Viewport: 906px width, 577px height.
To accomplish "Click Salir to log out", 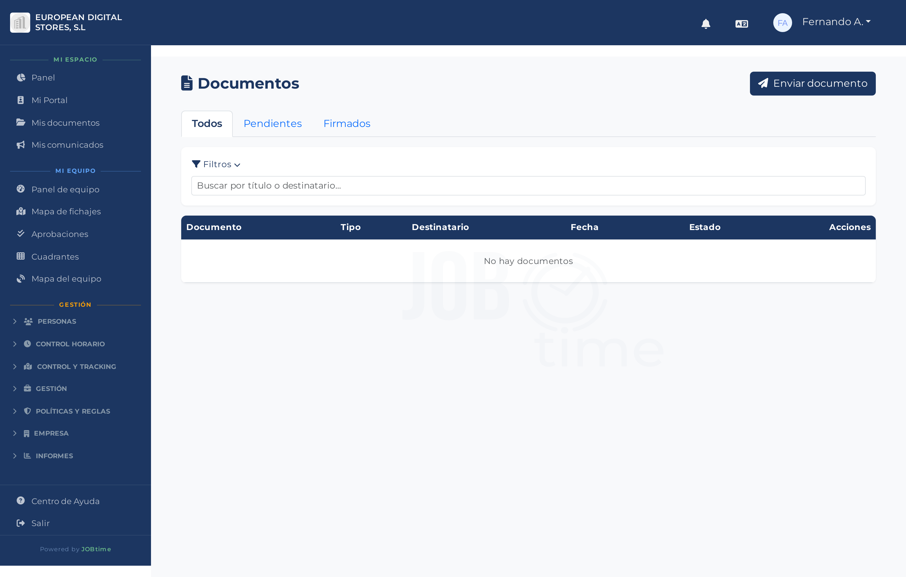I will [40, 523].
